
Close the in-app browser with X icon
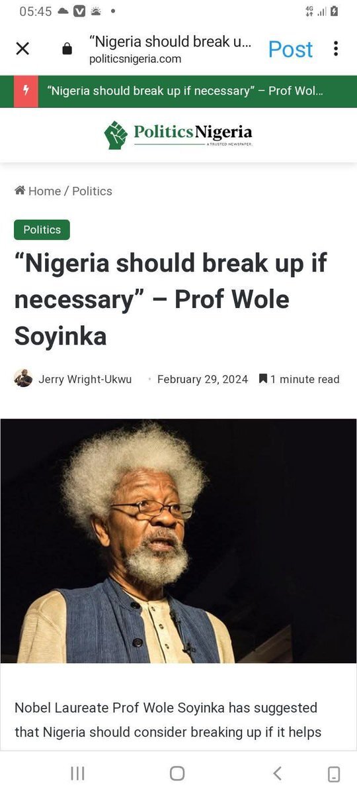(x=22, y=48)
